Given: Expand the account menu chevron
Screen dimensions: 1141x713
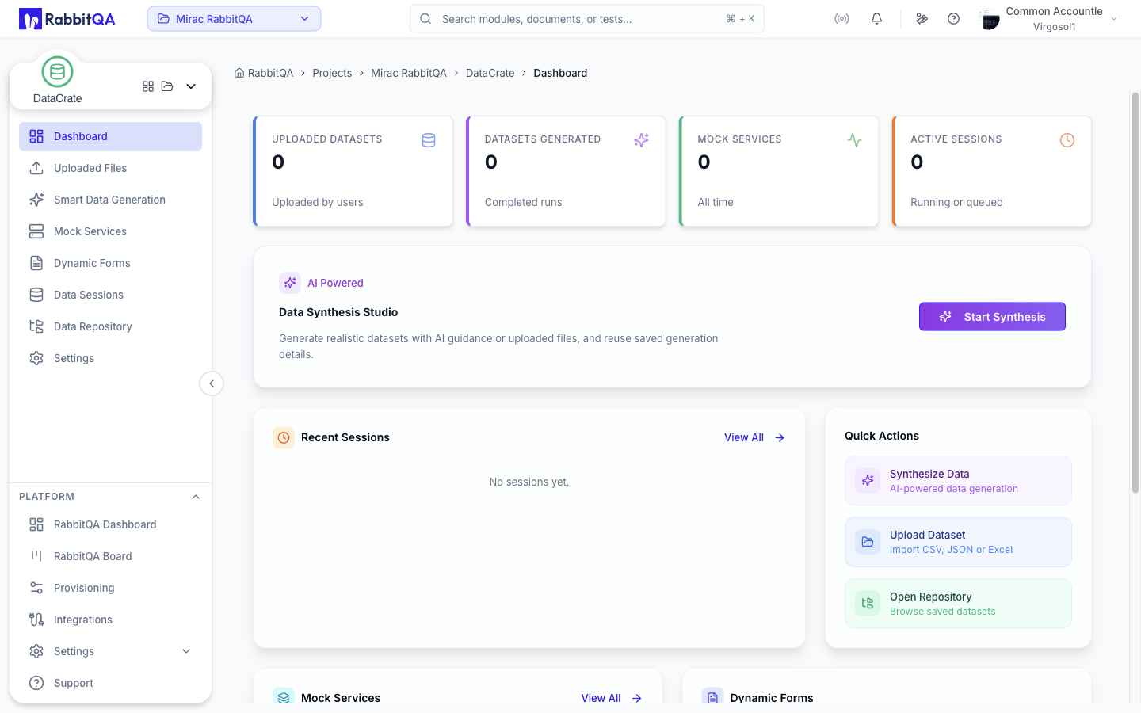Looking at the screenshot, I should [1114, 19].
